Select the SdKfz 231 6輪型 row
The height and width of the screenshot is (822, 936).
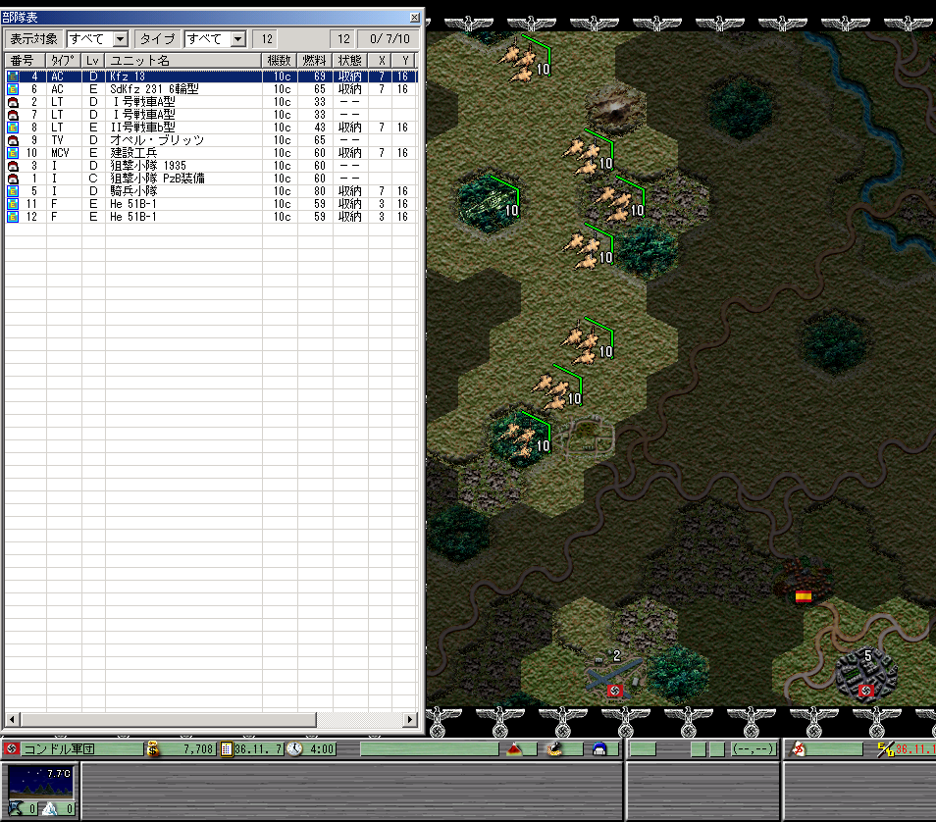pos(211,89)
